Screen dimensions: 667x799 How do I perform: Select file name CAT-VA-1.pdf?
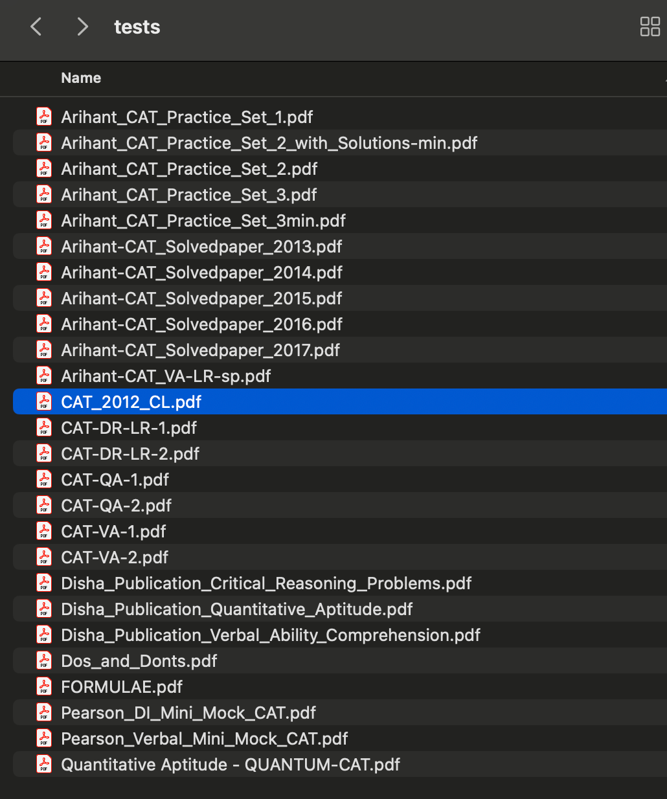coord(113,532)
